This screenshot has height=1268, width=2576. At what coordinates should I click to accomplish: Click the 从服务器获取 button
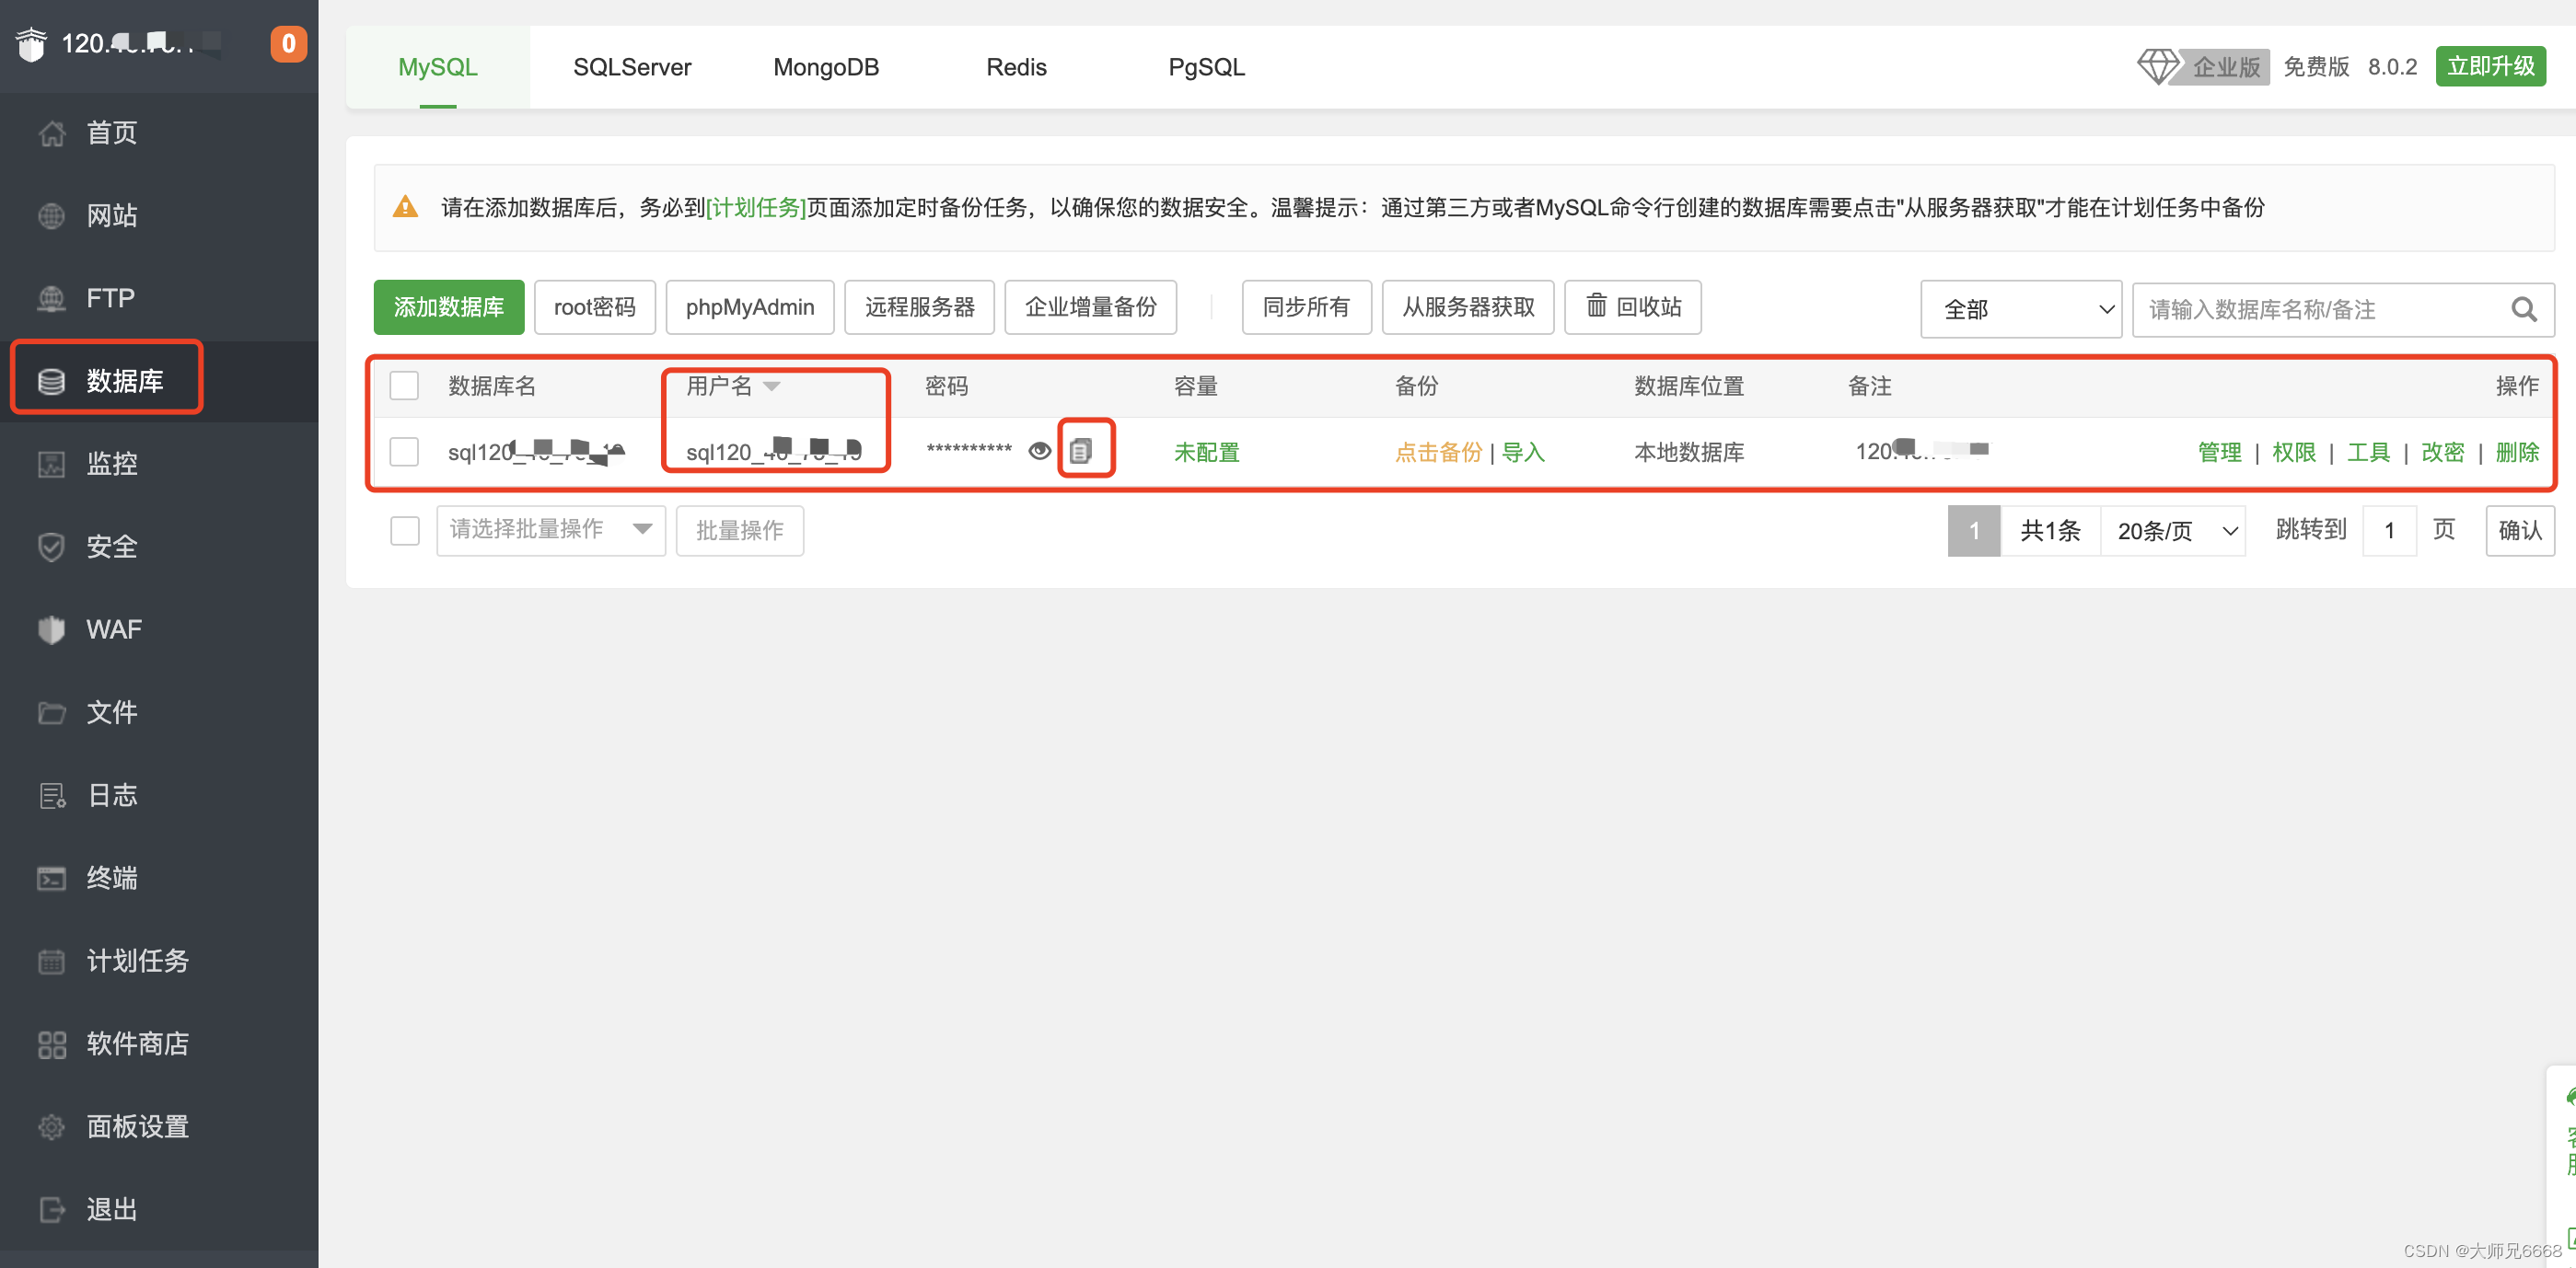tap(1468, 307)
